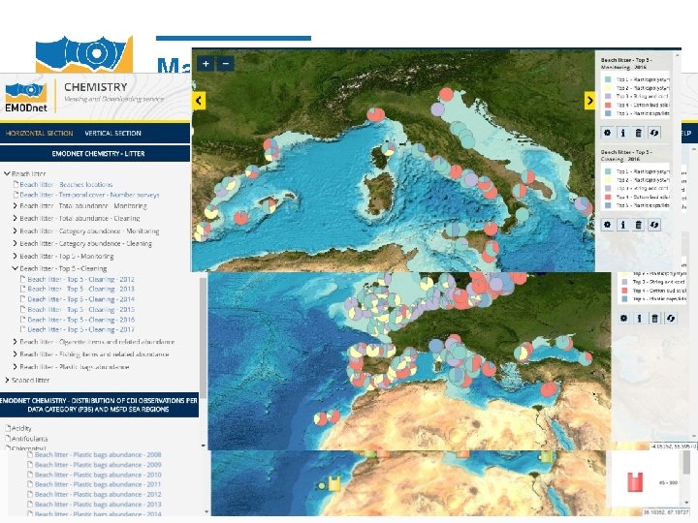This screenshot has width=698, height=523.
Task: Zoom out of the map with minus button
Action: click(226, 64)
